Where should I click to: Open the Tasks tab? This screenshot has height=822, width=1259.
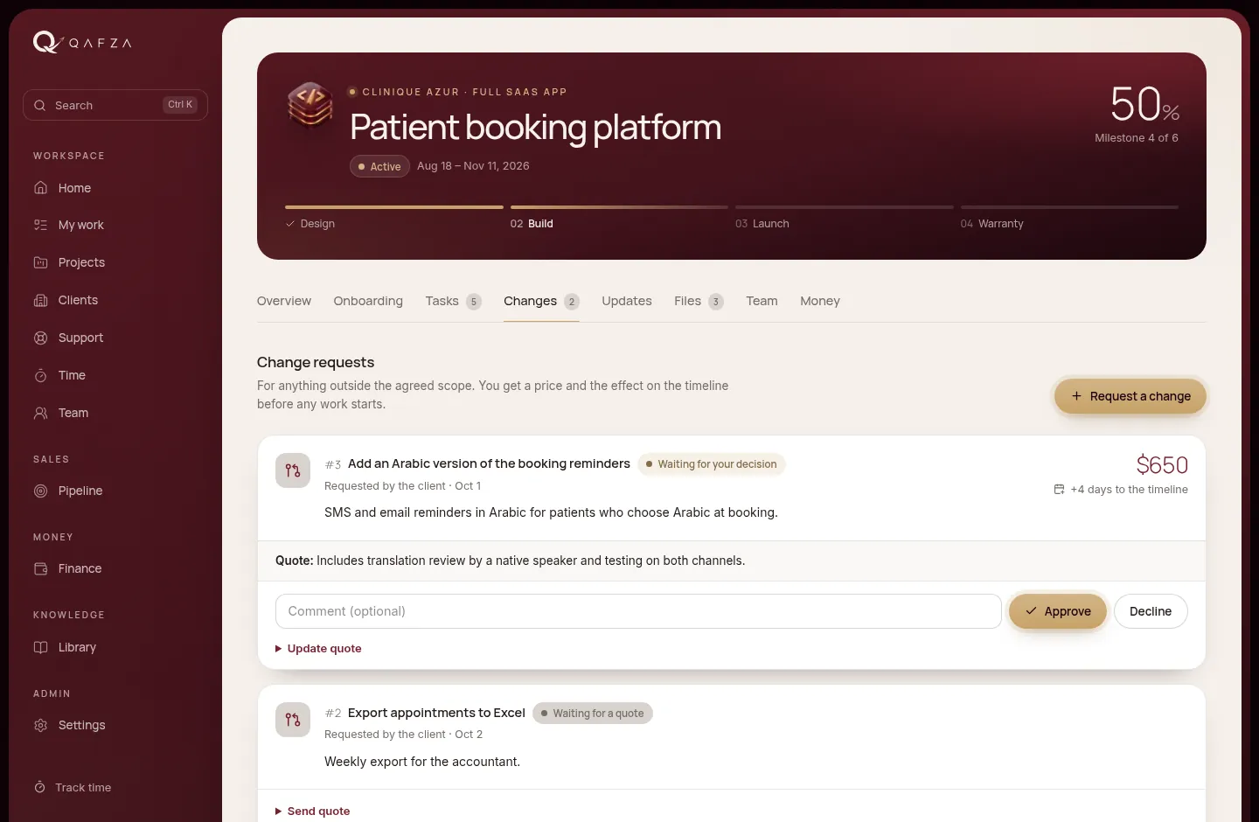(x=453, y=301)
